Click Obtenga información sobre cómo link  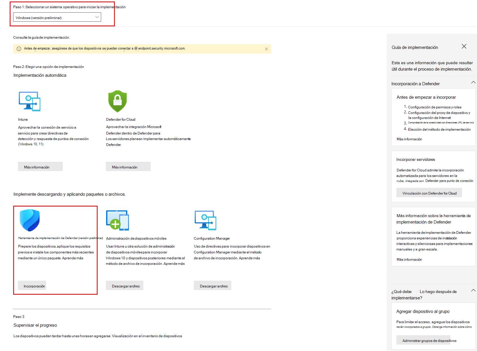pos(452,327)
